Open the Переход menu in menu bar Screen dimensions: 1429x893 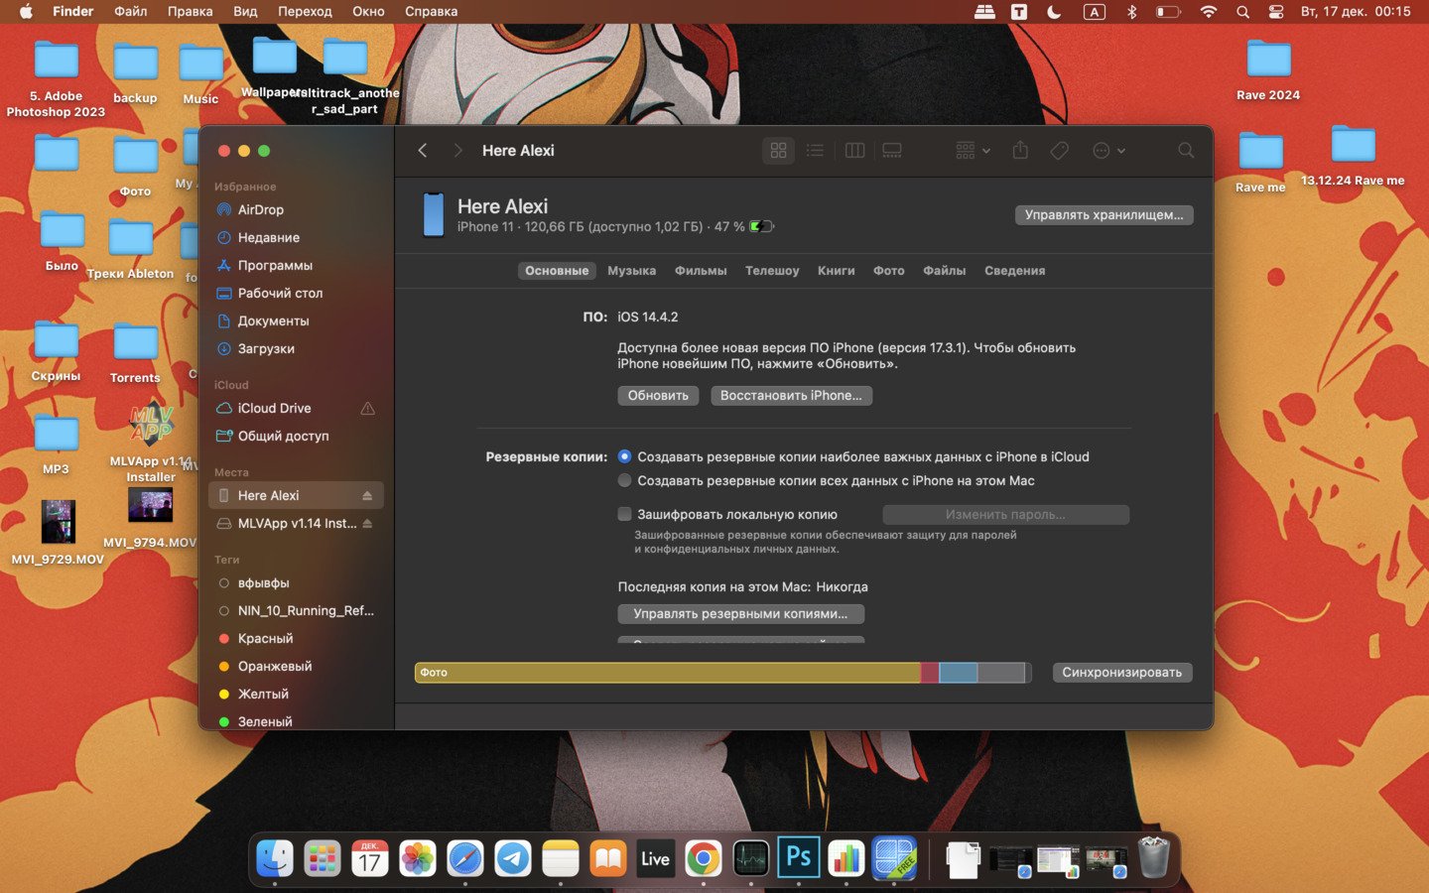[x=305, y=12]
